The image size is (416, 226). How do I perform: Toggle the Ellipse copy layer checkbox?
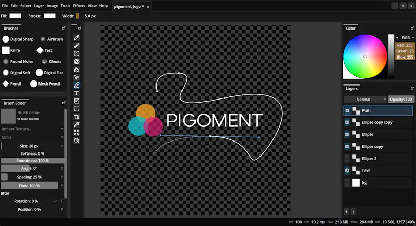347,147
